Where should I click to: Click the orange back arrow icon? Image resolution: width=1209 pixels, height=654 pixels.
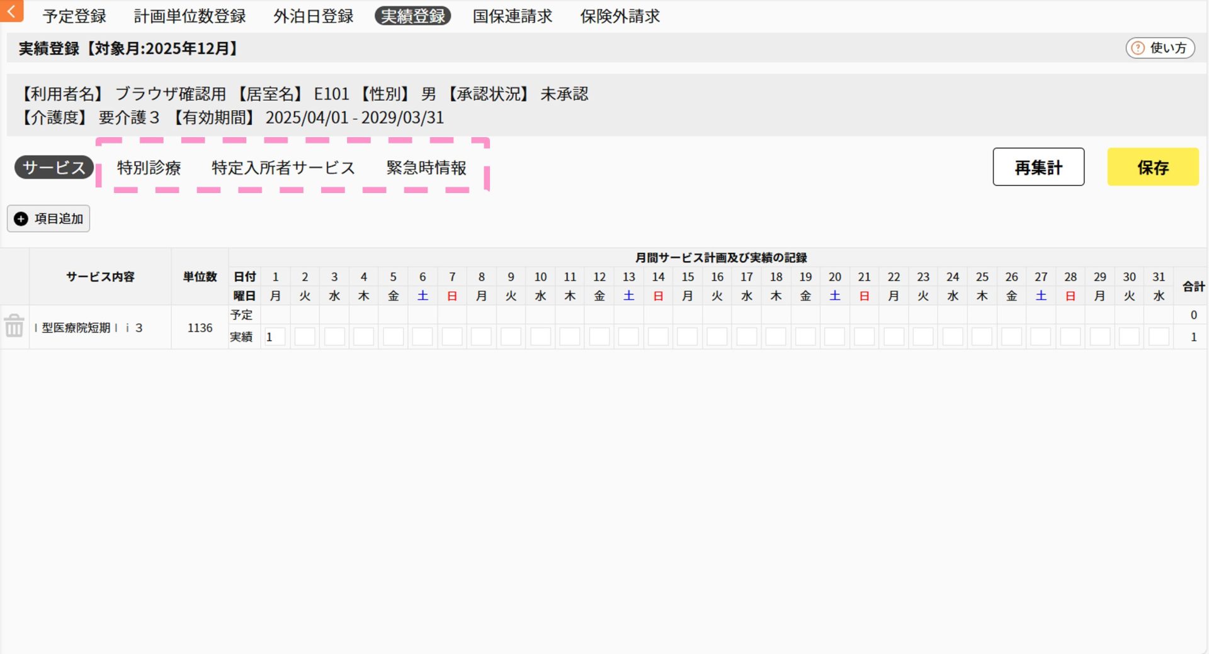point(11,11)
